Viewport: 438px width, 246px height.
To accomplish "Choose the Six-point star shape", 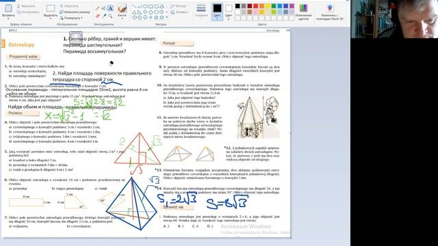I will tap(162, 17).
